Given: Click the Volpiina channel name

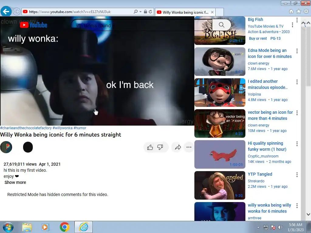Looking at the screenshot, I should click(254, 94).
